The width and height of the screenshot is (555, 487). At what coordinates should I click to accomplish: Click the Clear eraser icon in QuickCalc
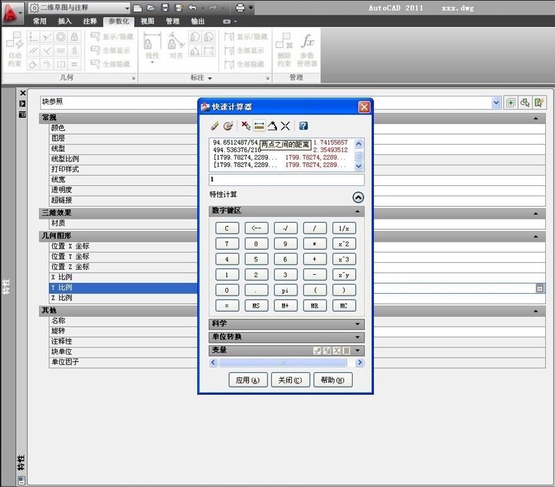214,126
